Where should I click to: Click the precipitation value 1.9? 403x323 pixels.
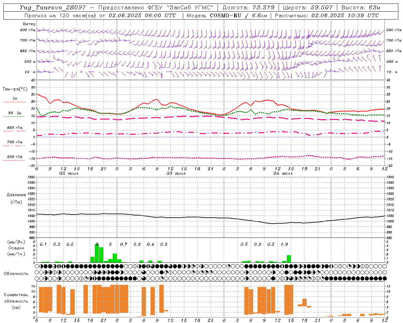[284, 244]
